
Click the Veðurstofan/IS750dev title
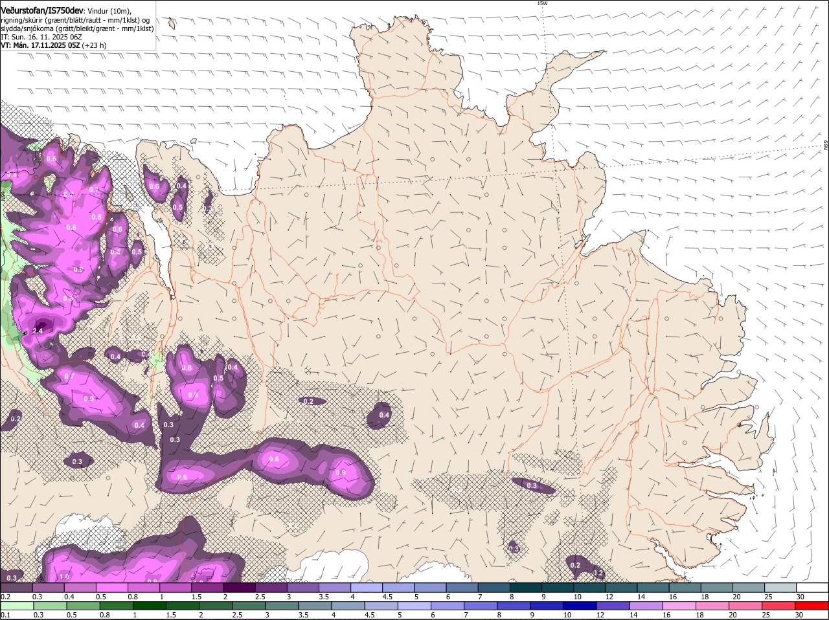42,11
